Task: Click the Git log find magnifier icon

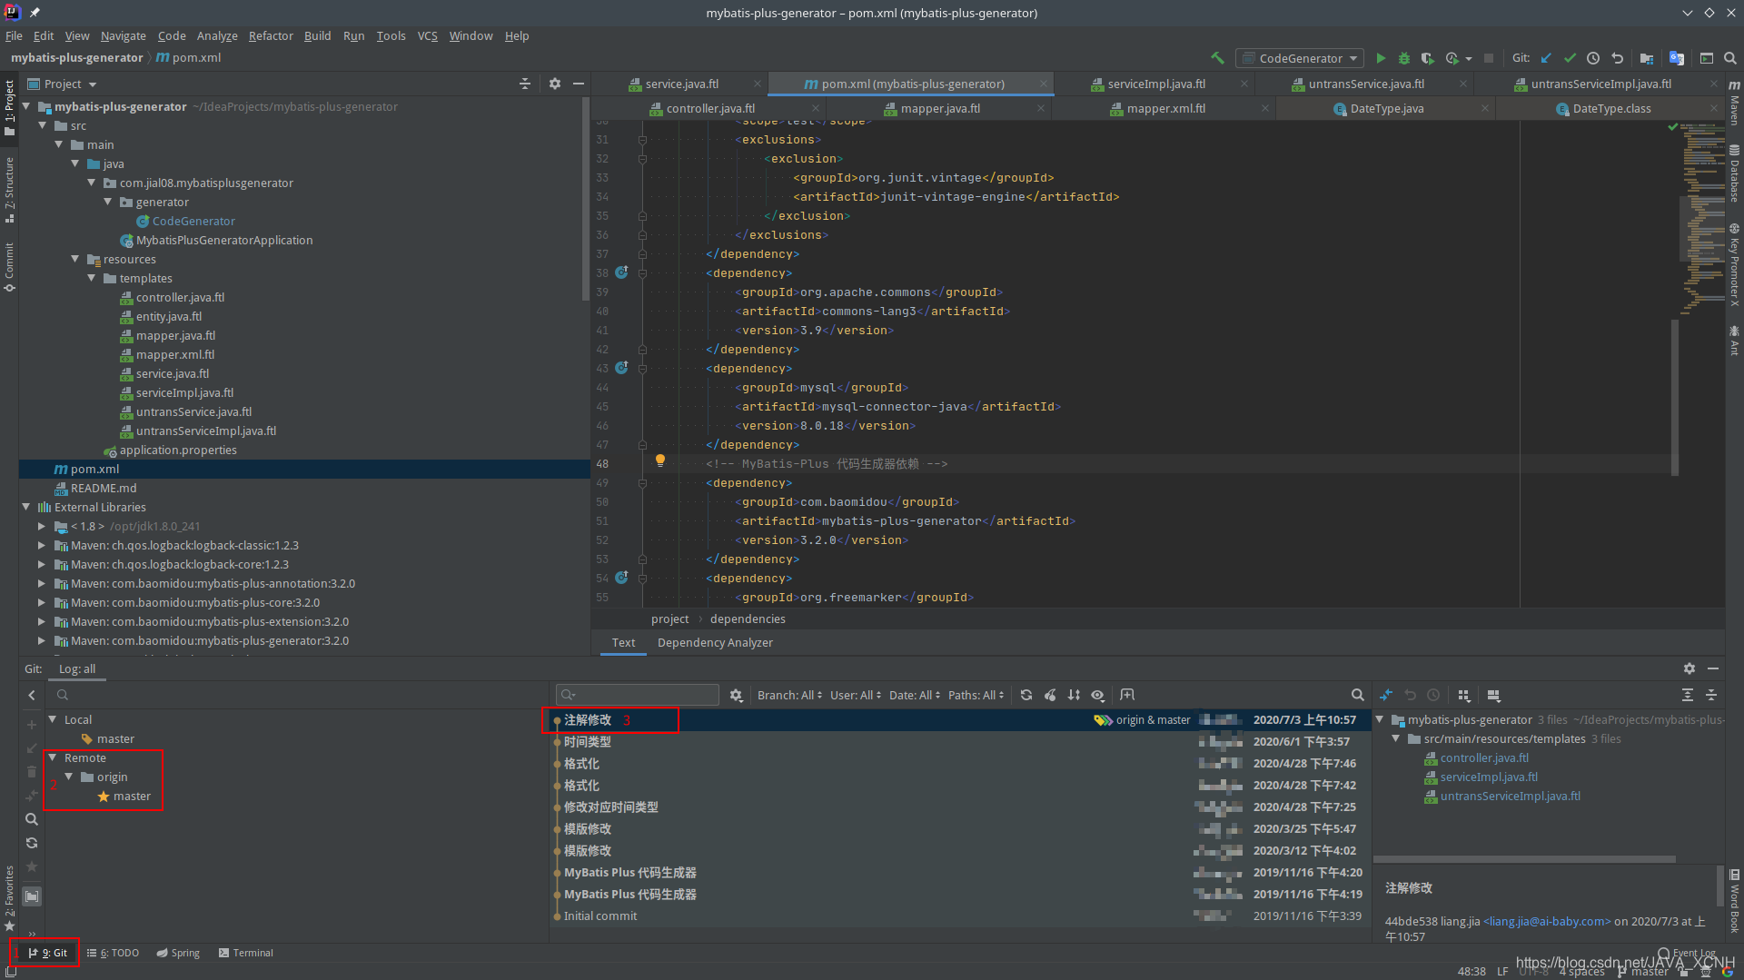Action: tap(1357, 695)
